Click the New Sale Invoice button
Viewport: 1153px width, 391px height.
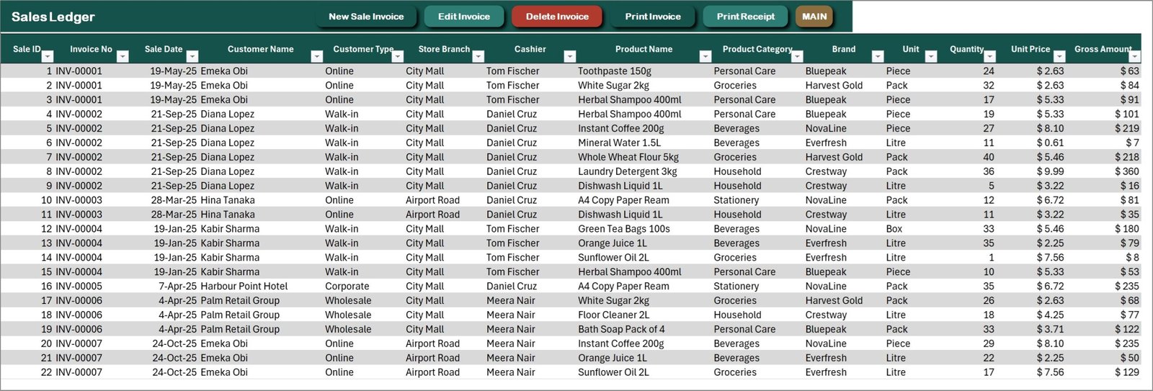366,17
